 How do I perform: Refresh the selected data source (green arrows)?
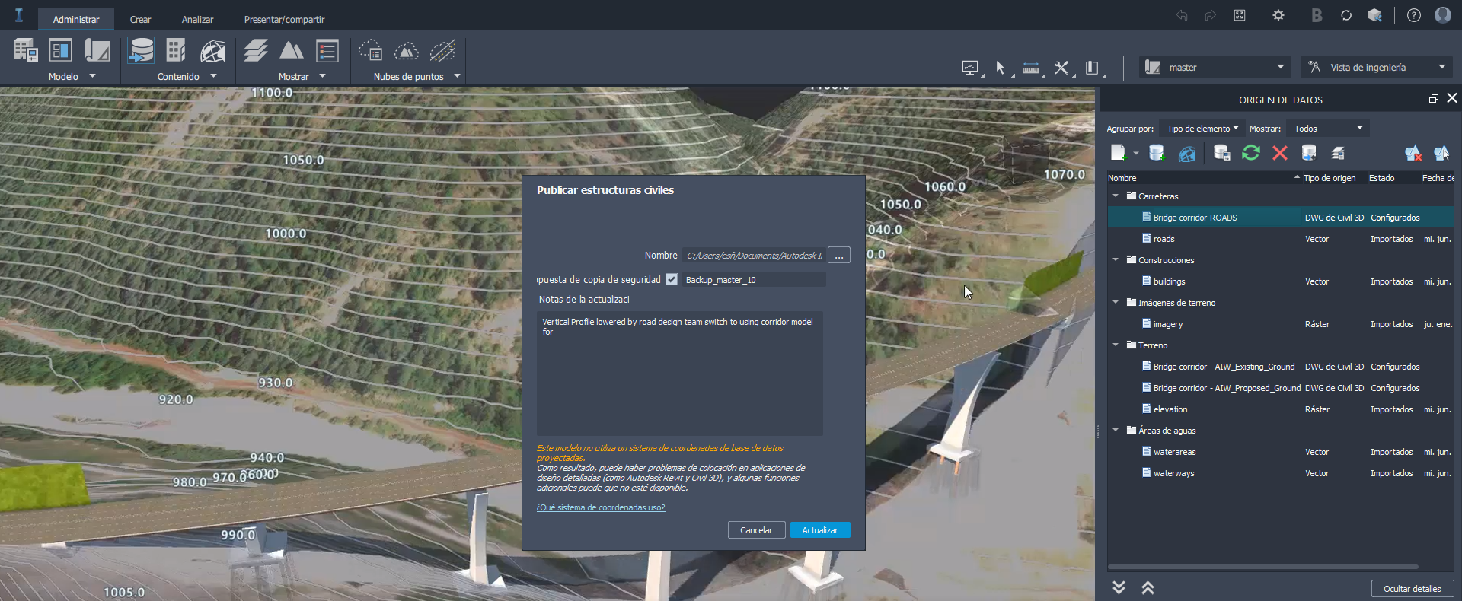(1251, 153)
